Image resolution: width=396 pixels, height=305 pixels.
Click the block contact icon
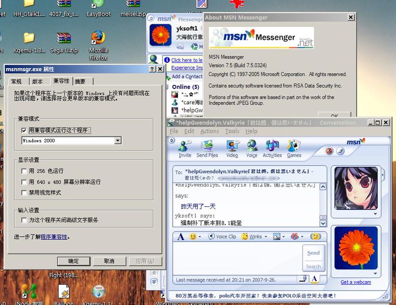coord(329,151)
